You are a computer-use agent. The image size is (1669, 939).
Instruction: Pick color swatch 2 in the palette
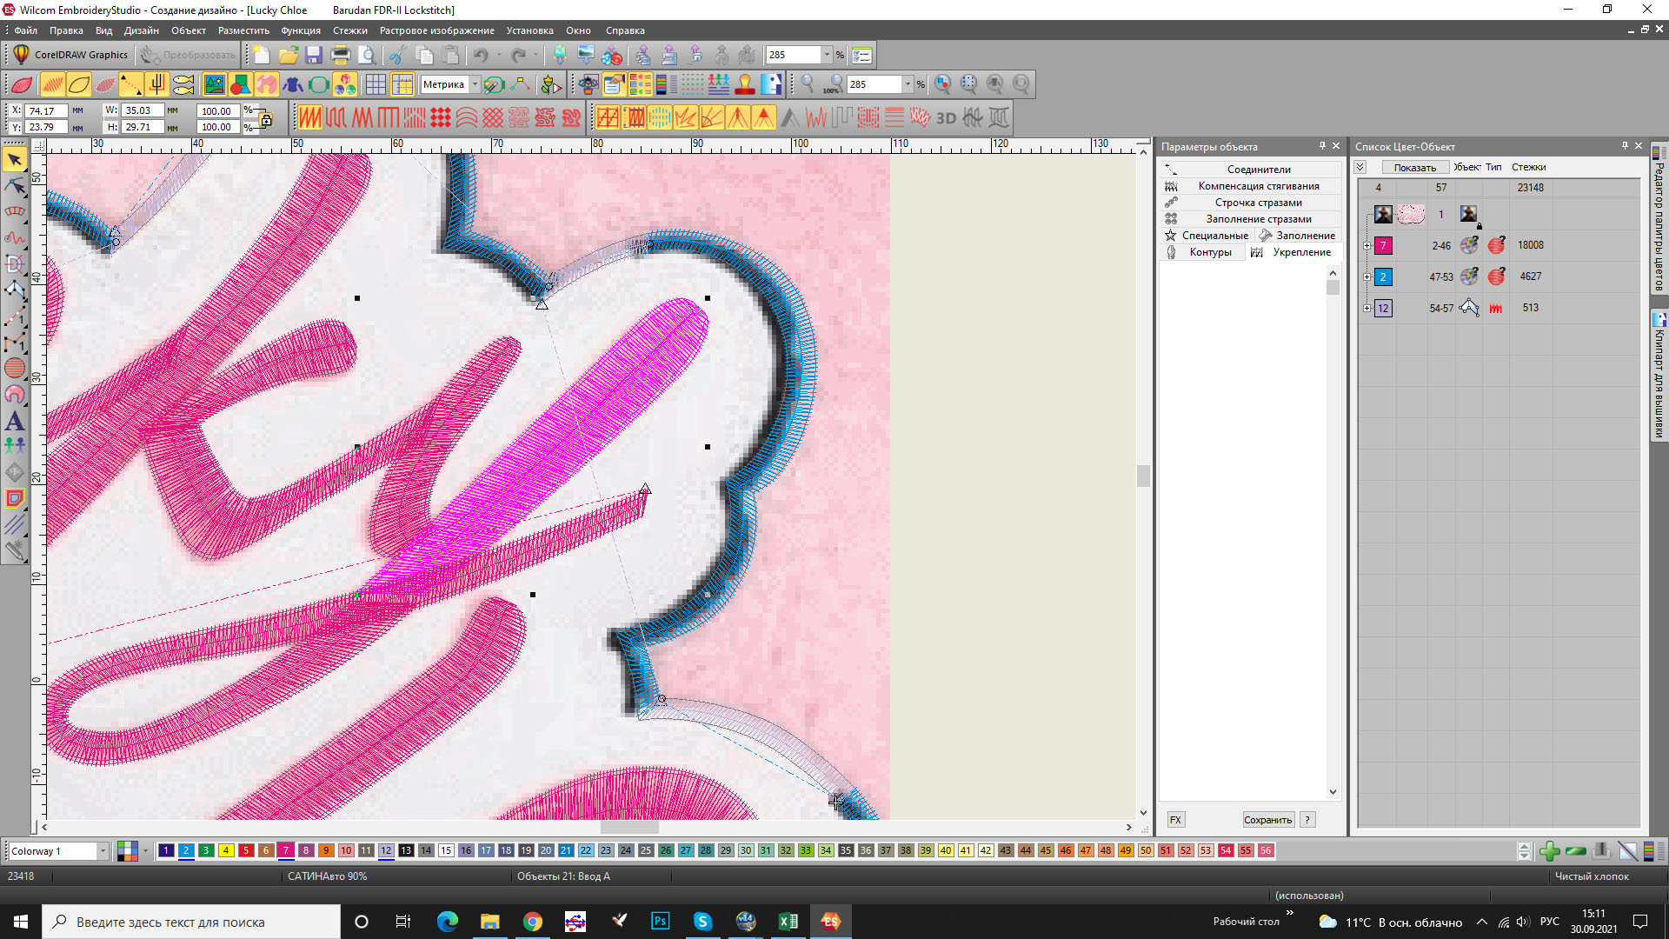[186, 851]
